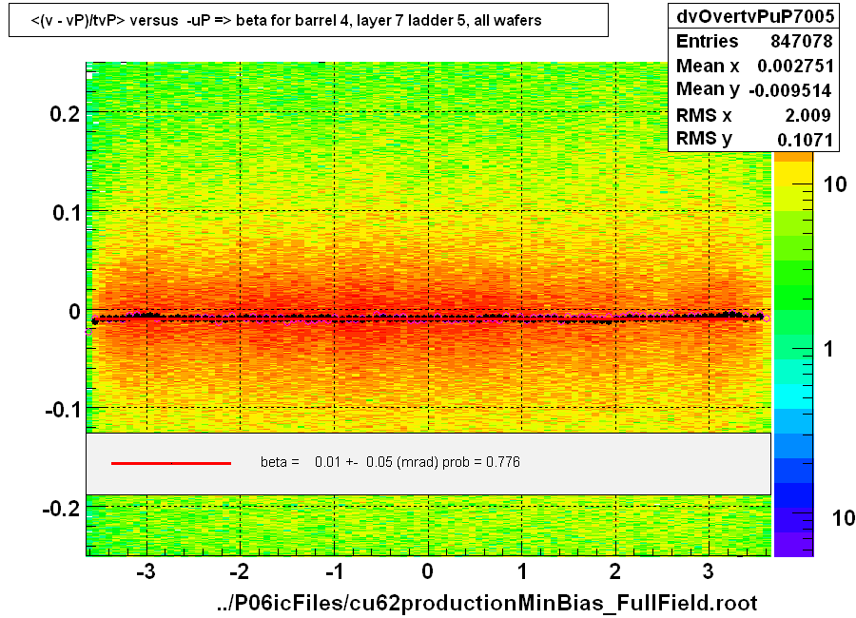
Task: Click the x-axis label -3
Action: (146, 571)
